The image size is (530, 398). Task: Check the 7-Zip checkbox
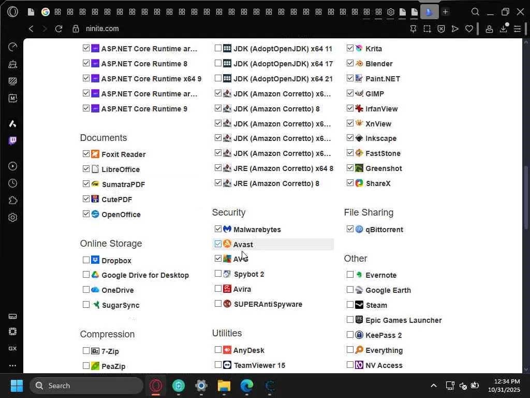(x=86, y=351)
